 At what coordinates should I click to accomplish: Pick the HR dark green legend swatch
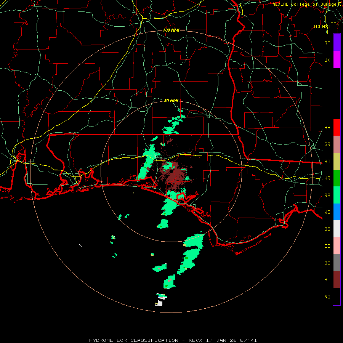pyautogui.click(x=337, y=178)
